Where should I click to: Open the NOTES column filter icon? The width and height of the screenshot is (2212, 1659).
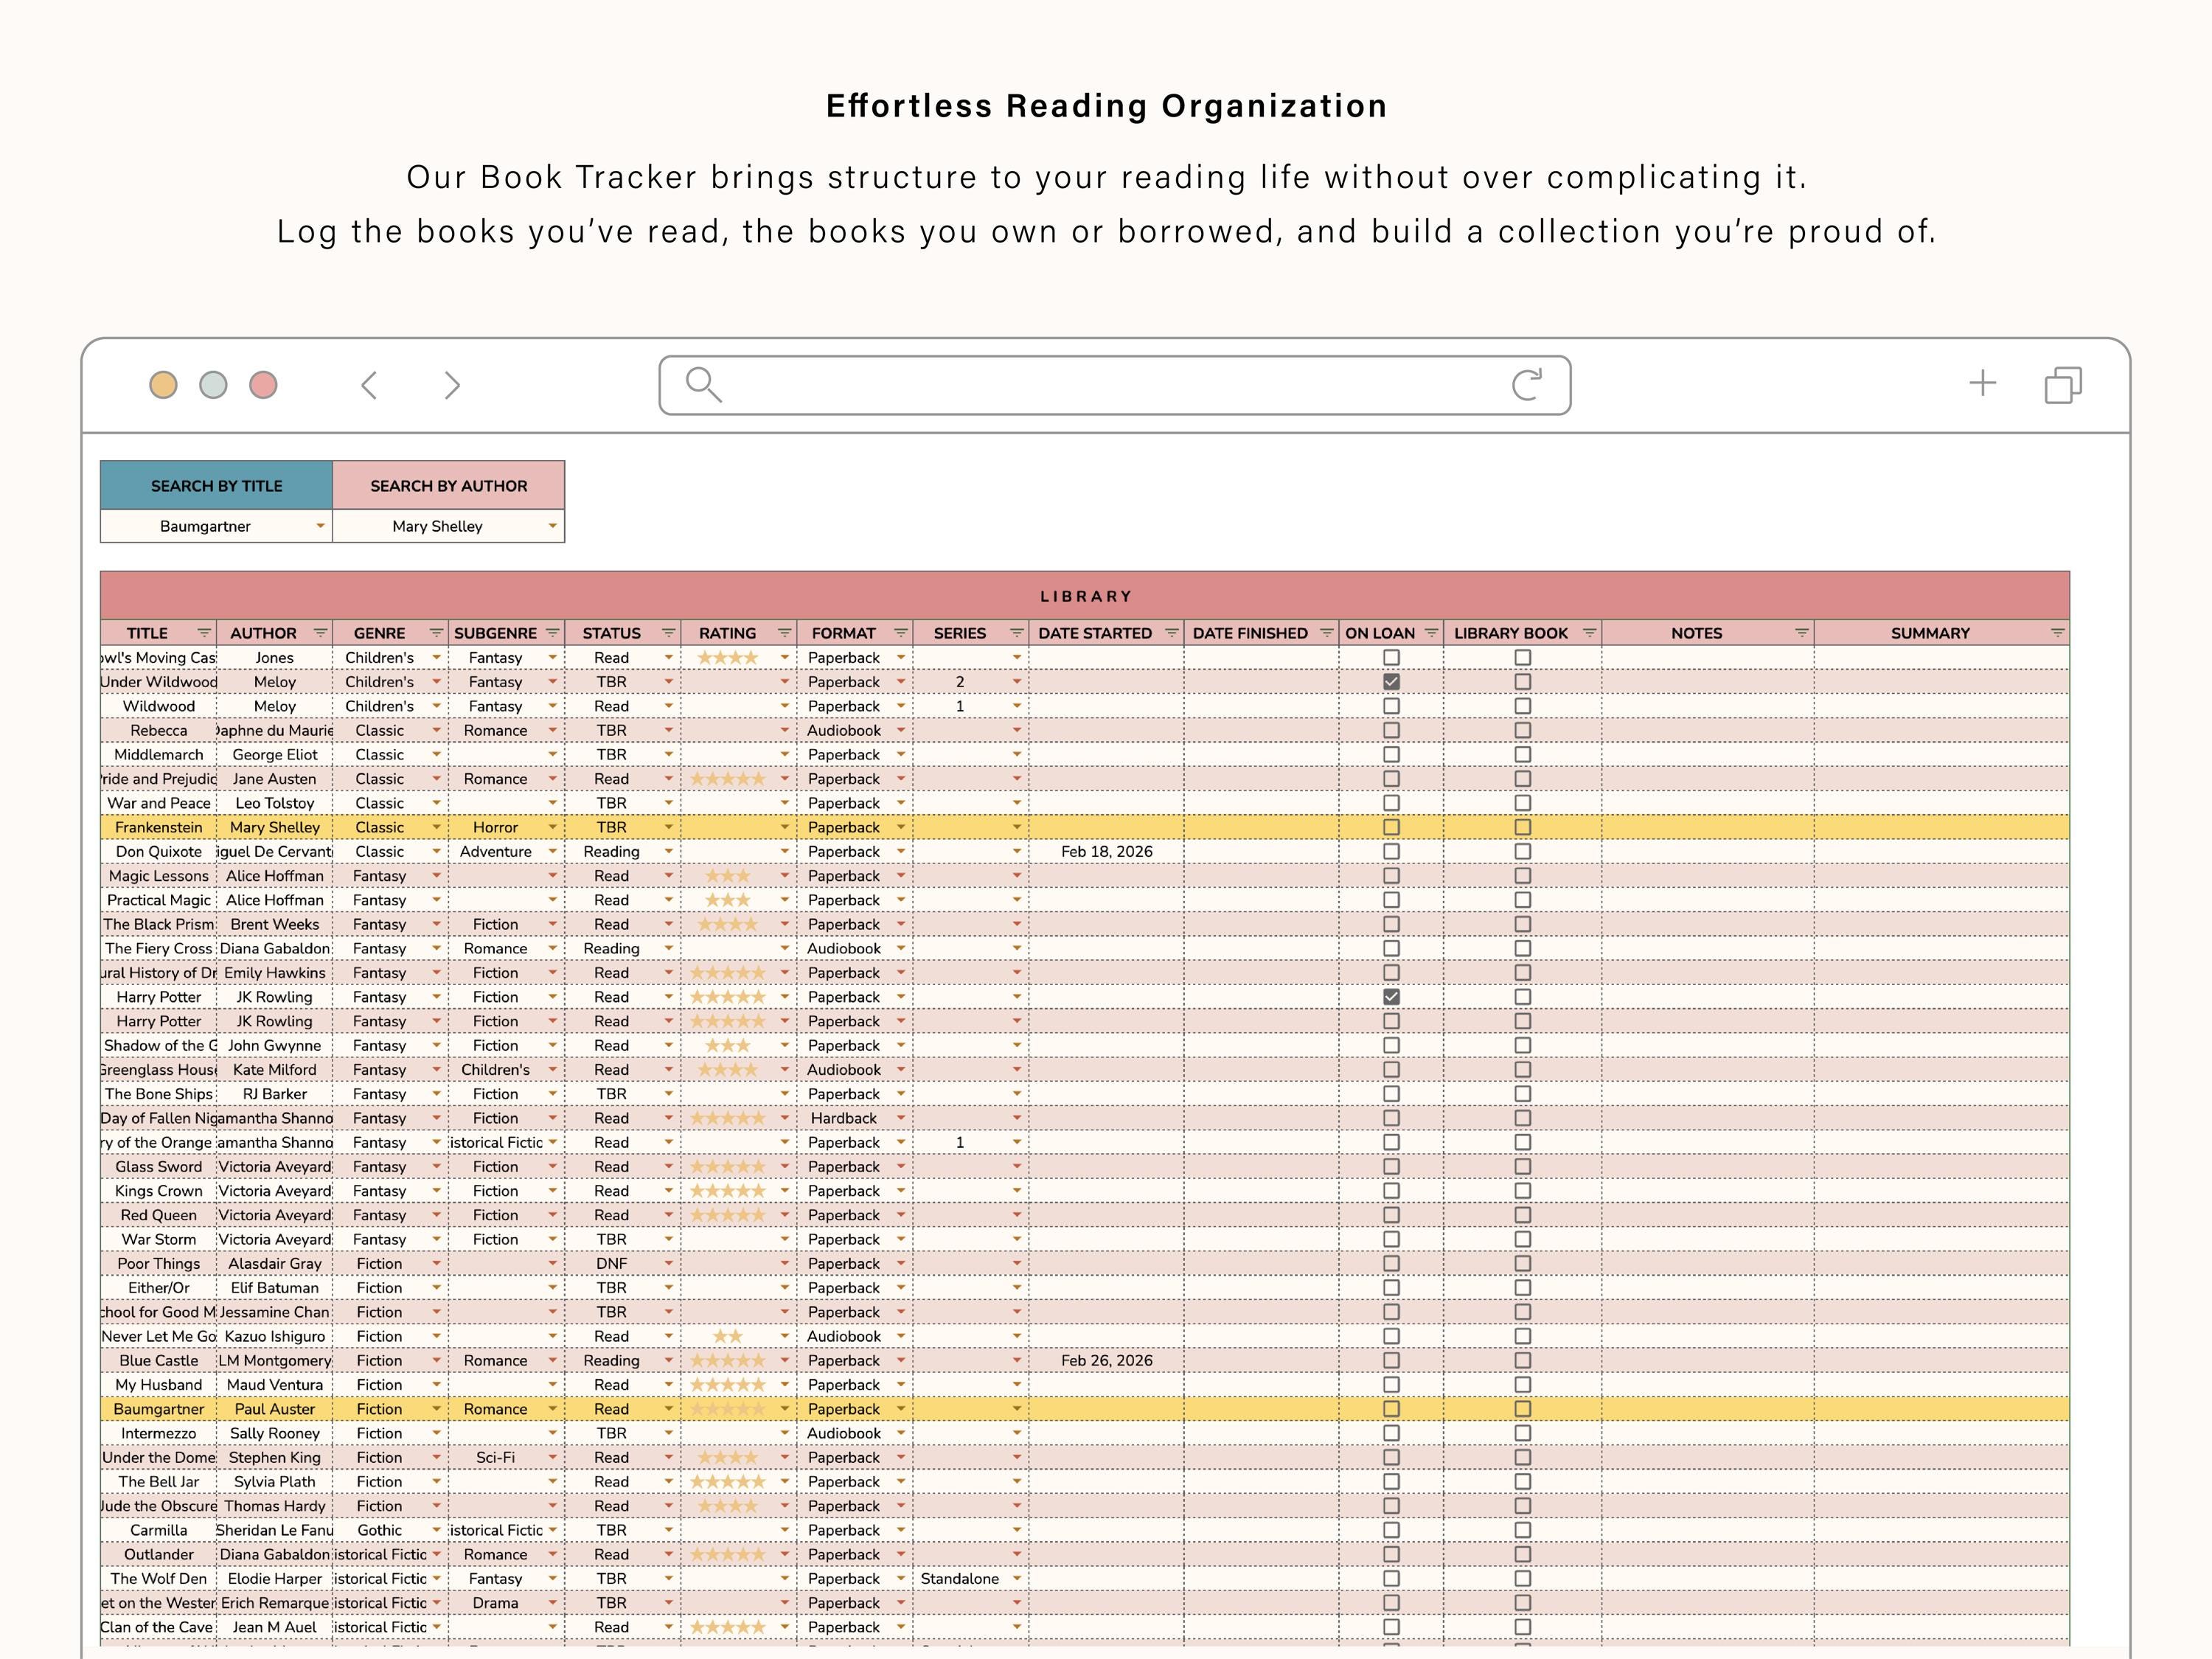[1801, 633]
